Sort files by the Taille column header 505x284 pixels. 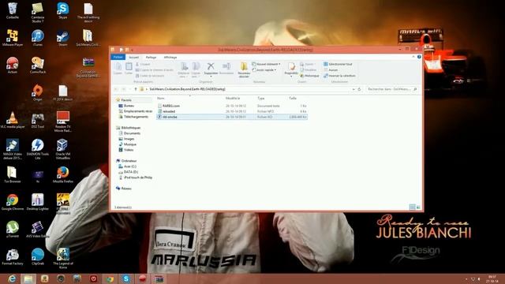293,98
